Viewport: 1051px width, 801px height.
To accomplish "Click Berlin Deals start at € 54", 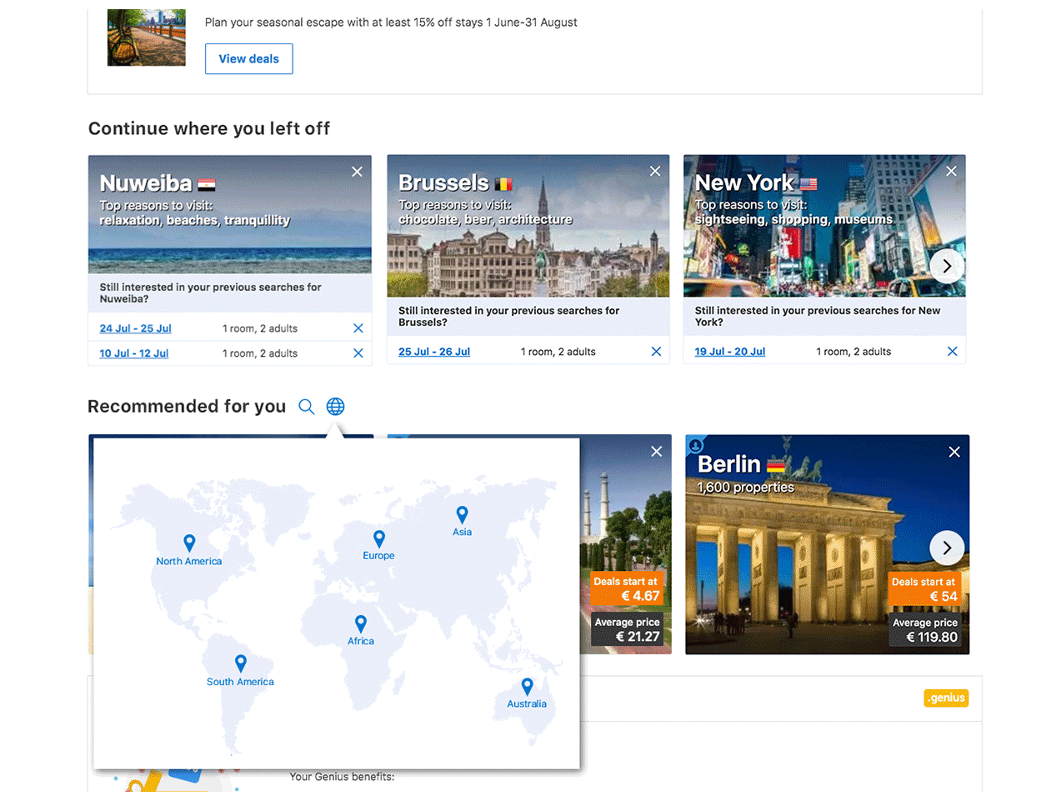I will pyautogui.click(x=924, y=589).
